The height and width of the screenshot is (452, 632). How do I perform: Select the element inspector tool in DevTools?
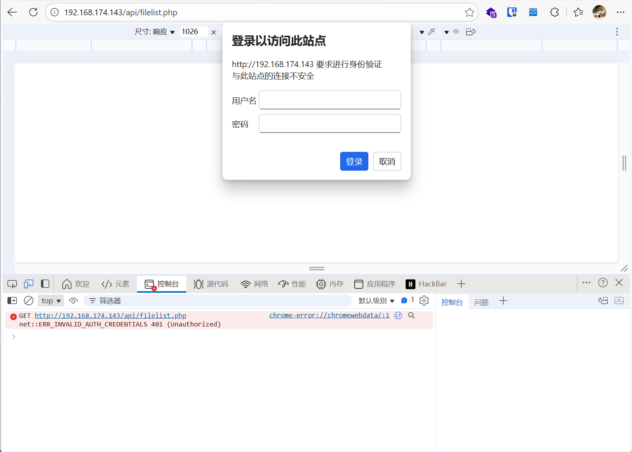pos(12,283)
